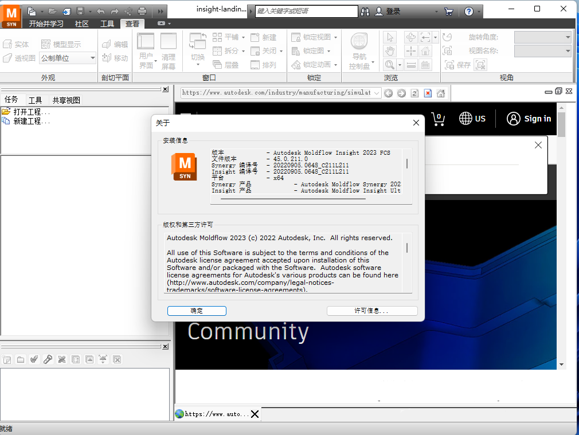Screen dimensions: 579x435
Task: Click the browser home icon beside URL bar
Action: pos(441,93)
